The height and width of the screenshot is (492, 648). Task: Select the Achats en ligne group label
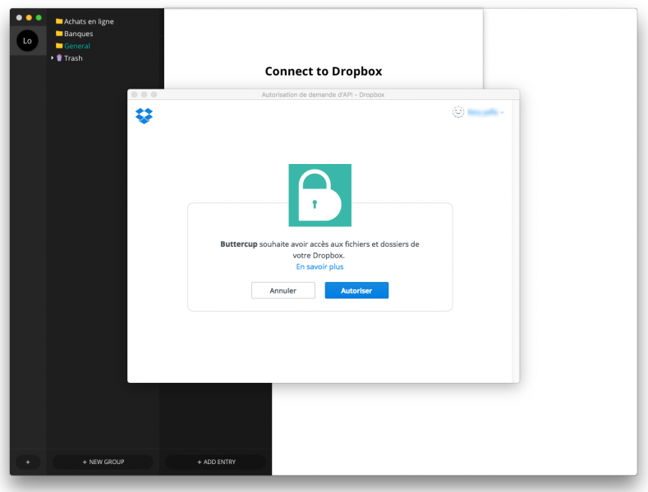pyautogui.click(x=89, y=21)
